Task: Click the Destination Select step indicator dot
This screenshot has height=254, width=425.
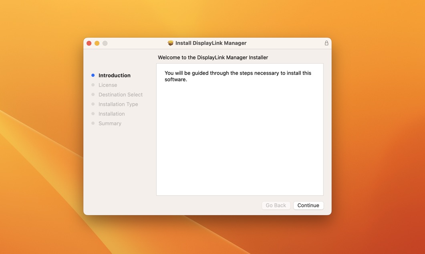Action: tap(93, 94)
